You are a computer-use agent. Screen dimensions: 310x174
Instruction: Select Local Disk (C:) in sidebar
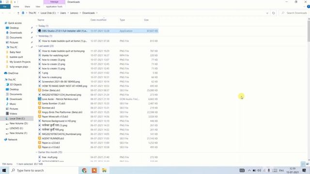pyautogui.click(x=17, y=118)
